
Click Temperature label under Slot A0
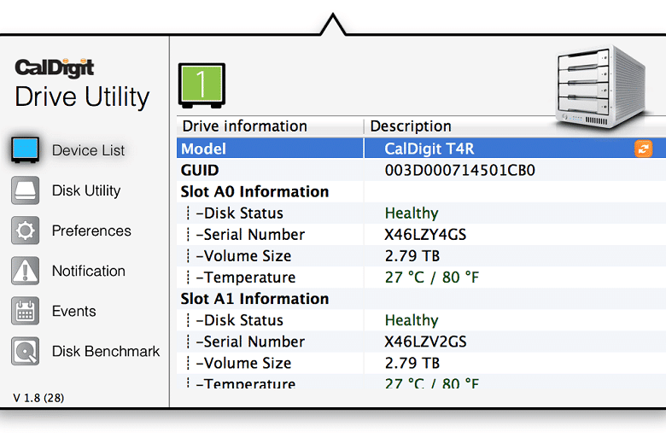[x=246, y=277]
